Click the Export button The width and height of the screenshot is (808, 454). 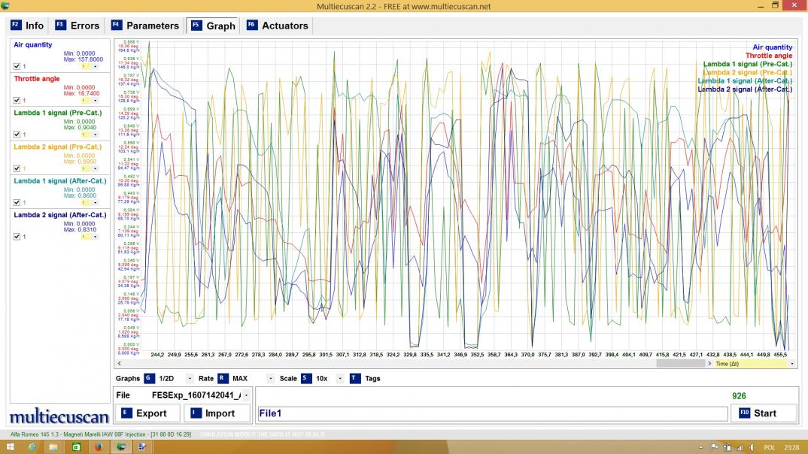pyautogui.click(x=147, y=413)
